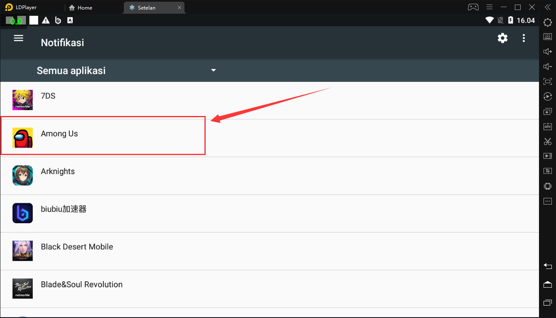Open the video recorder icon
The height and width of the screenshot is (318, 556).
click(548, 156)
